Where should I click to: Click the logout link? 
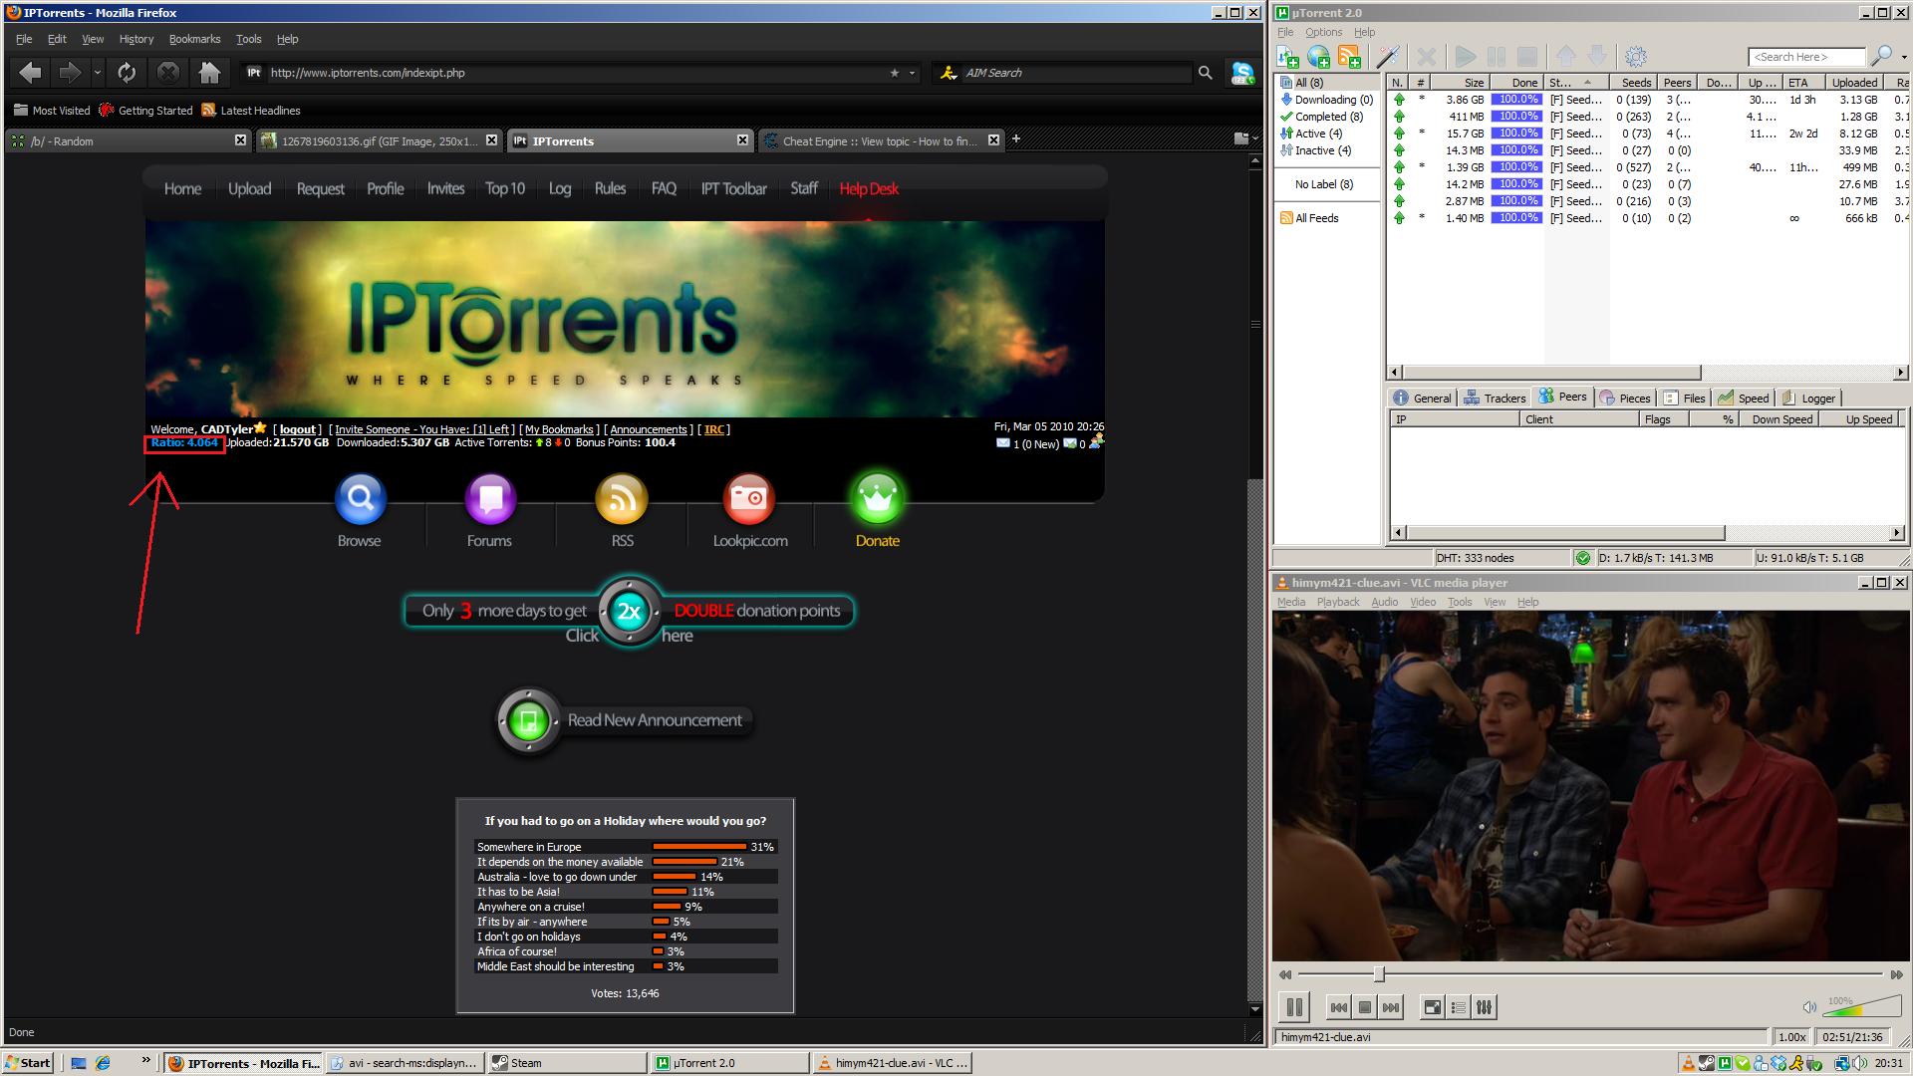click(x=297, y=429)
